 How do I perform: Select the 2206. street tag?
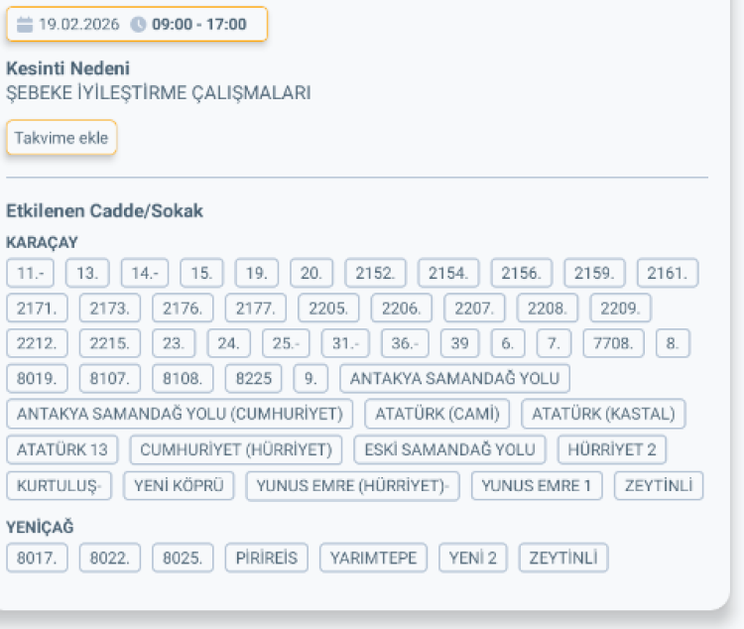coord(402,309)
